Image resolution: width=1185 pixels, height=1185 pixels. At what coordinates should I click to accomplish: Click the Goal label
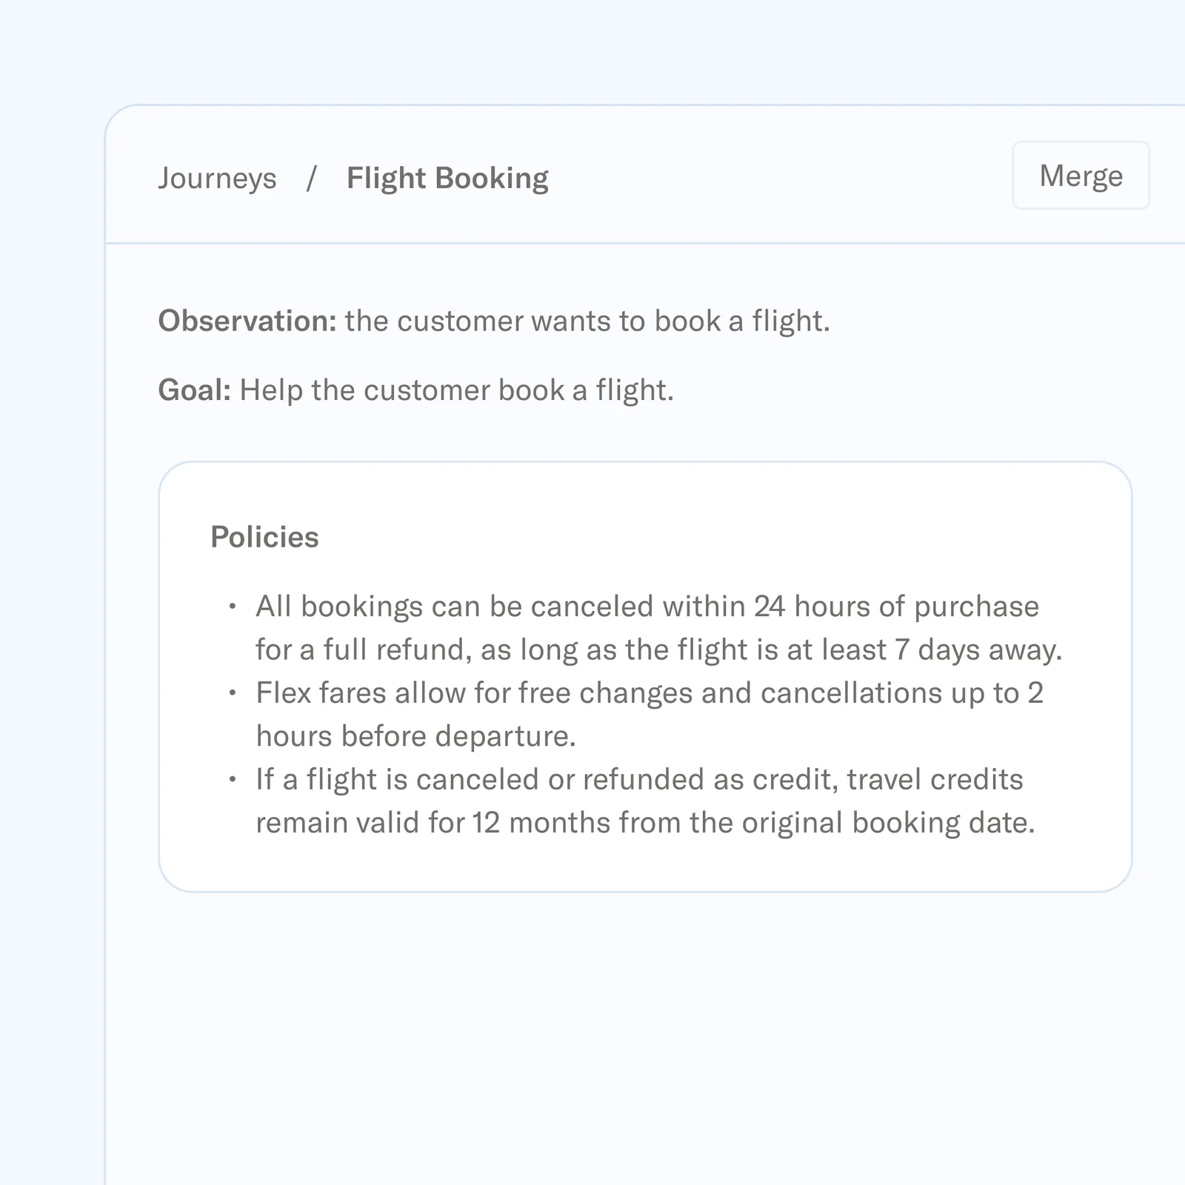tap(195, 389)
